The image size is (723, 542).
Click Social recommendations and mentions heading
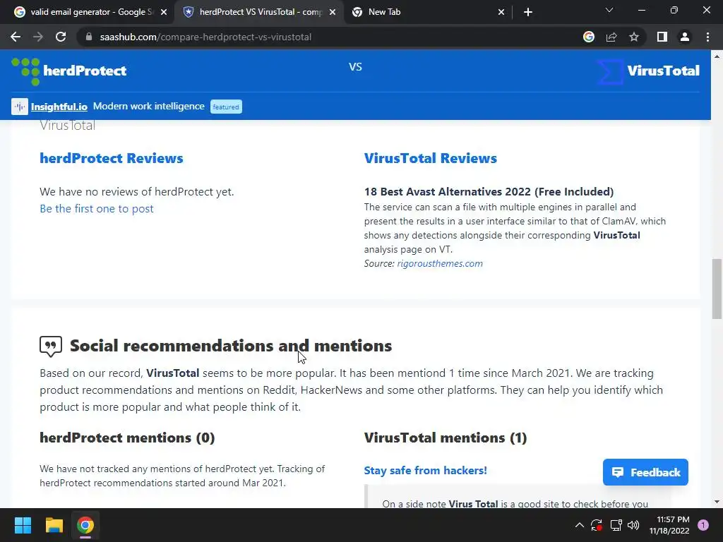click(231, 346)
